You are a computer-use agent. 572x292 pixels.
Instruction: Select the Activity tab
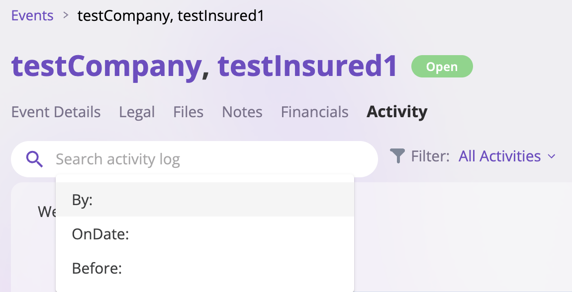pos(397,112)
